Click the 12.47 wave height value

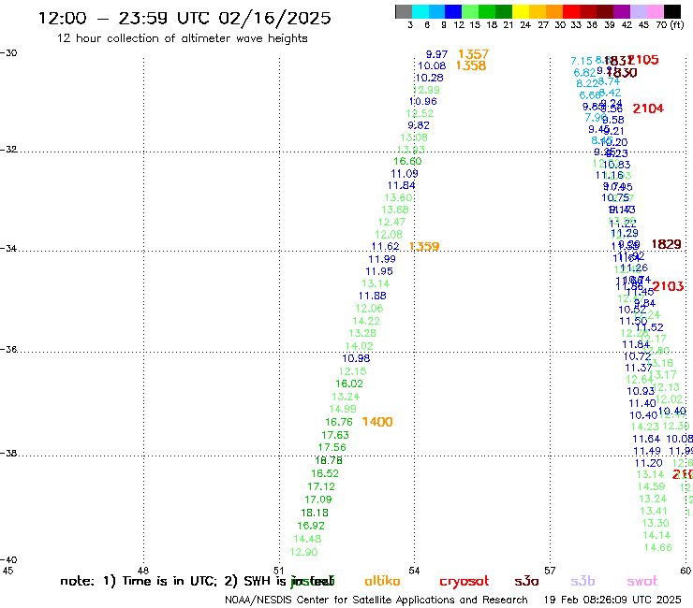coord(391,222)
